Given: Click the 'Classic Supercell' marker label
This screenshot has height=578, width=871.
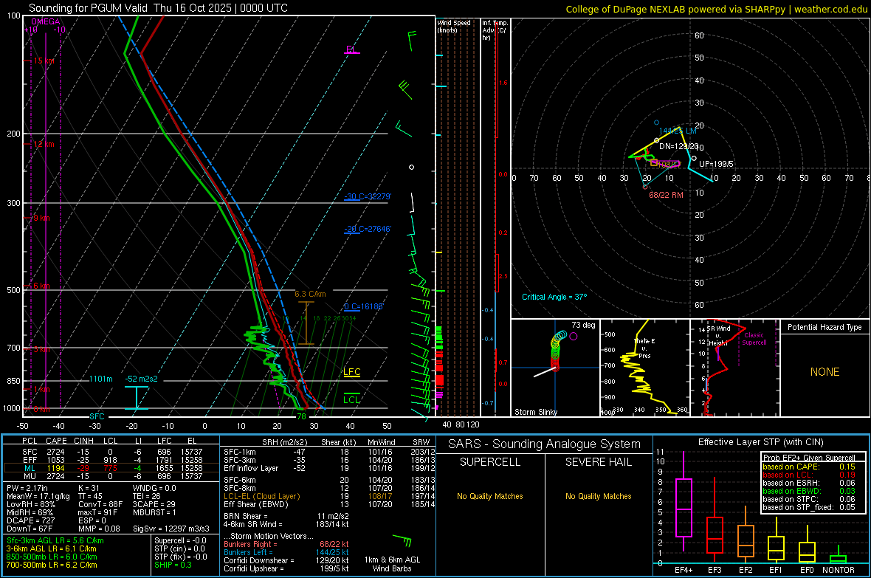Looking at the screenshot, I should point(754,339).
